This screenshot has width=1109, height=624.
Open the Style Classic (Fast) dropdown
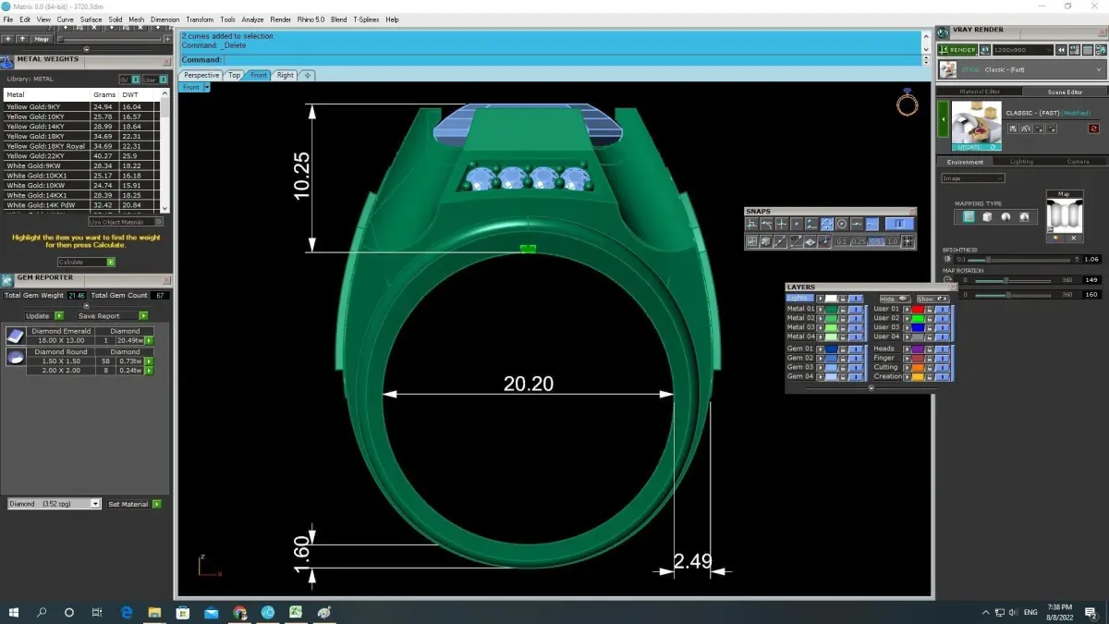coord(1021,69)
